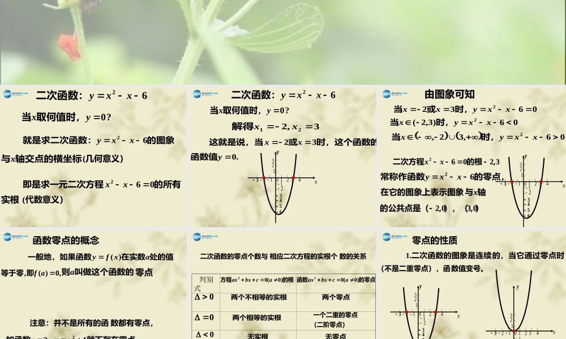Screen dimensions: 566x339
Task: Click the DearEDU logo on the 判别式 table slide
Action: pos(205,237)
